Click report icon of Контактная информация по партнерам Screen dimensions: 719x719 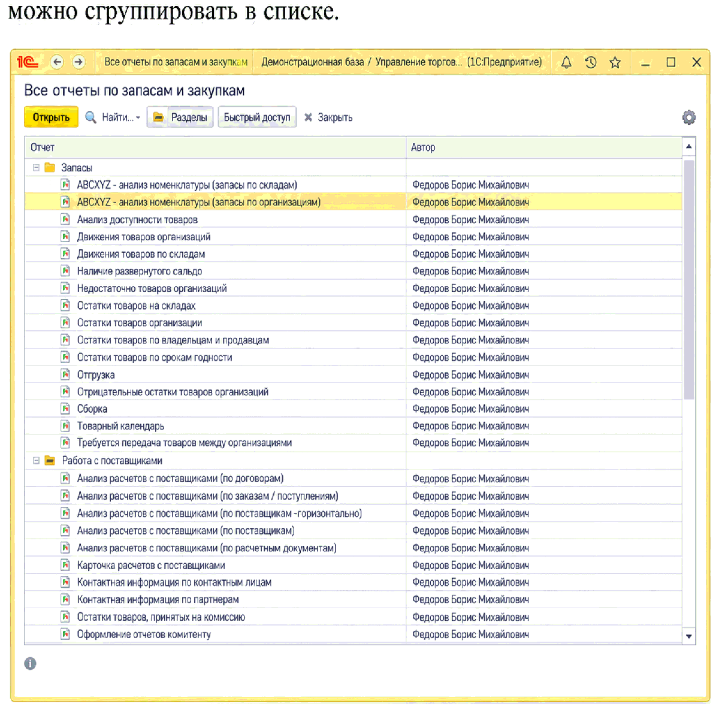click(65, 599)
